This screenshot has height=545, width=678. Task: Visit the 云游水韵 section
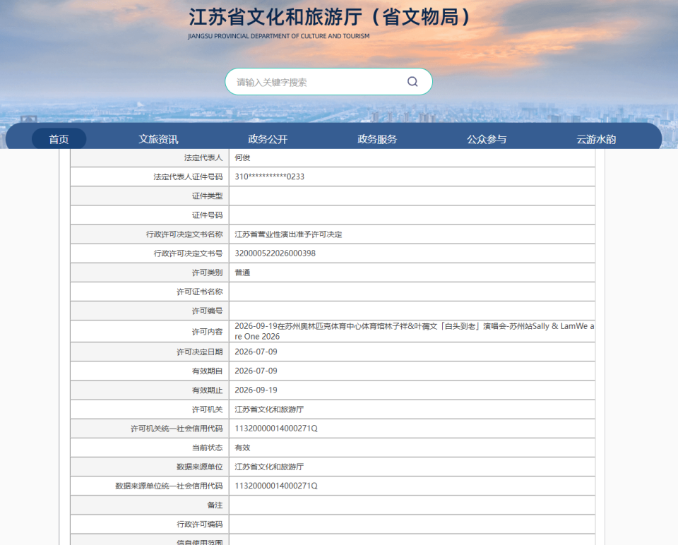596,139
